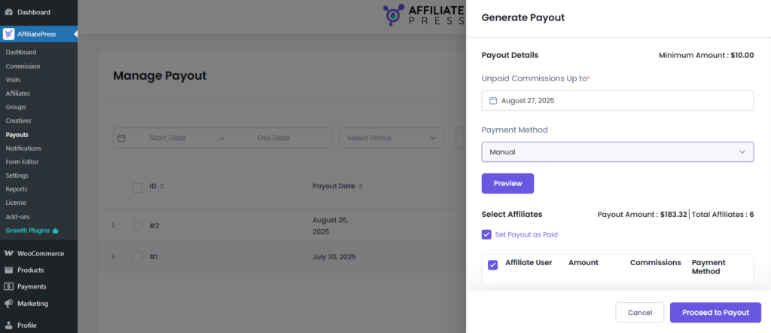
Task: Click the WordPress Dashboard gauge icon
Action: point(8,12)
